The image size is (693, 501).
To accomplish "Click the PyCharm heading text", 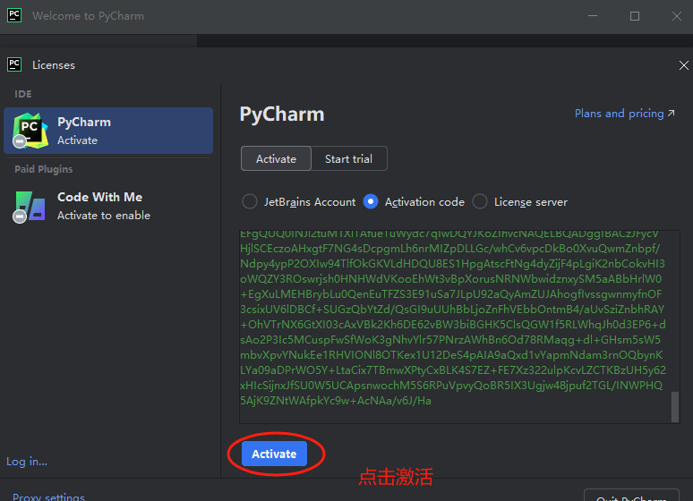I will (x=282, y=115).
